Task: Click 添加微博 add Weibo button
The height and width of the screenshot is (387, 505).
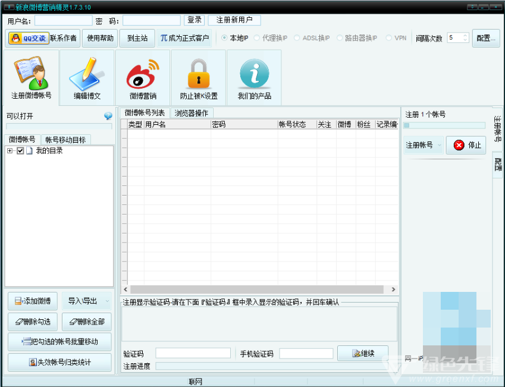Action: [33, 301]
